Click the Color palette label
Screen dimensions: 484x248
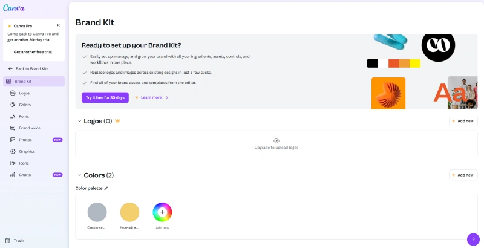click(x=89, y=188)
